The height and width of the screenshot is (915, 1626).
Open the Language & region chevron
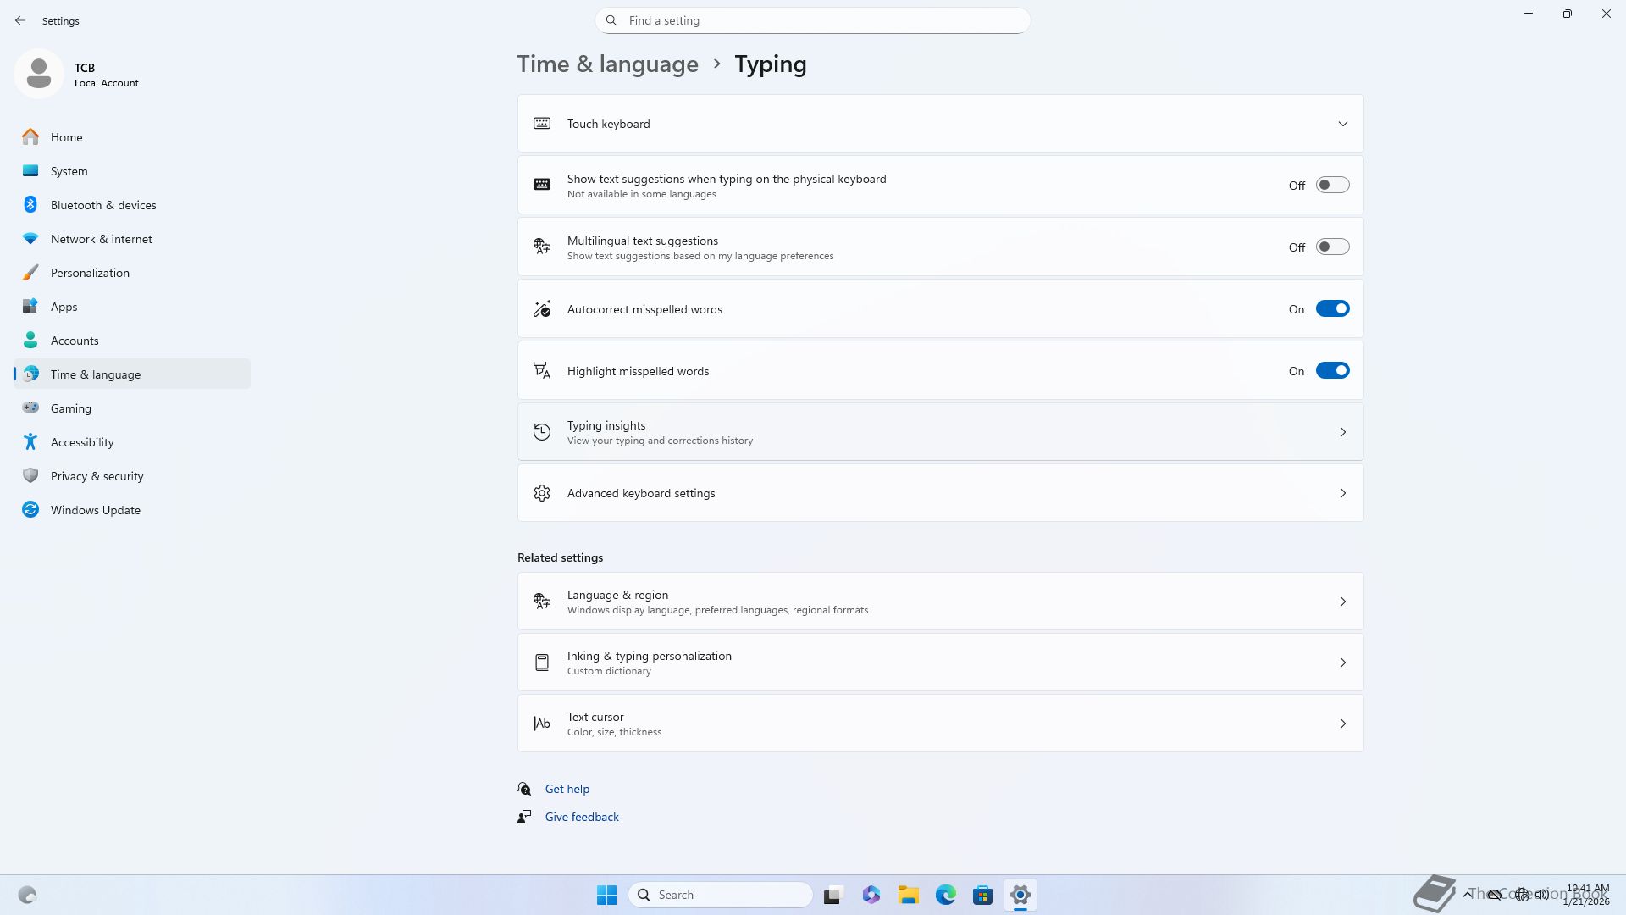[1342, 602]
